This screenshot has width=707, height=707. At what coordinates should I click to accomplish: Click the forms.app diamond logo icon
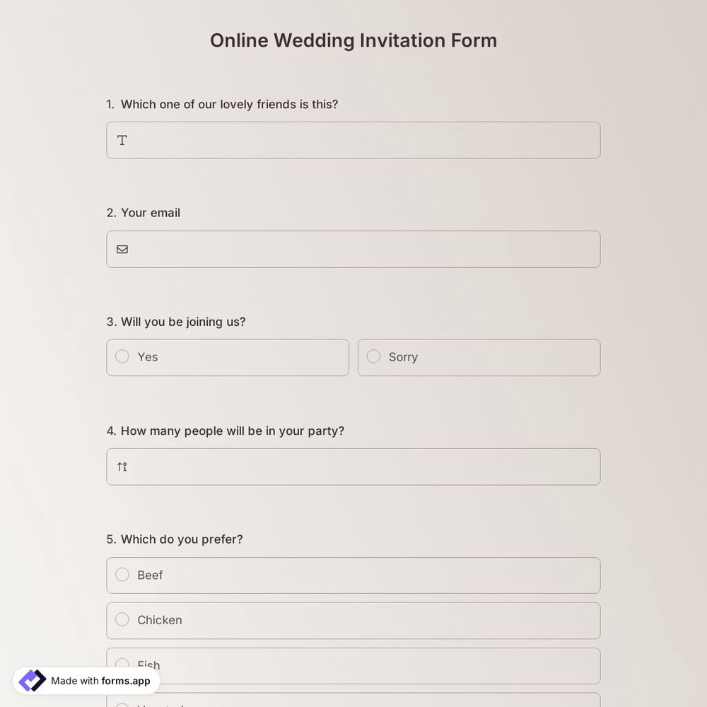tap(31, 680)
